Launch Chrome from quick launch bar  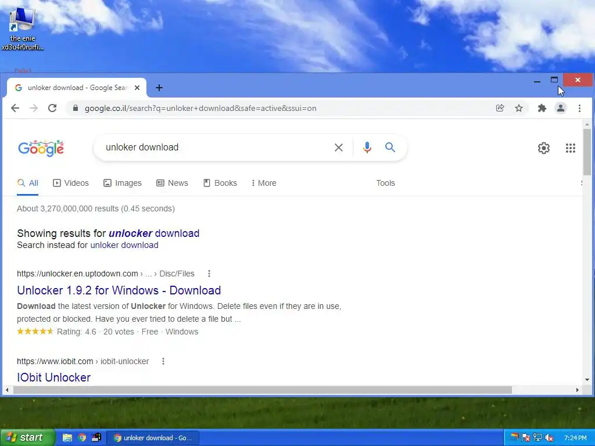point(82,438)
